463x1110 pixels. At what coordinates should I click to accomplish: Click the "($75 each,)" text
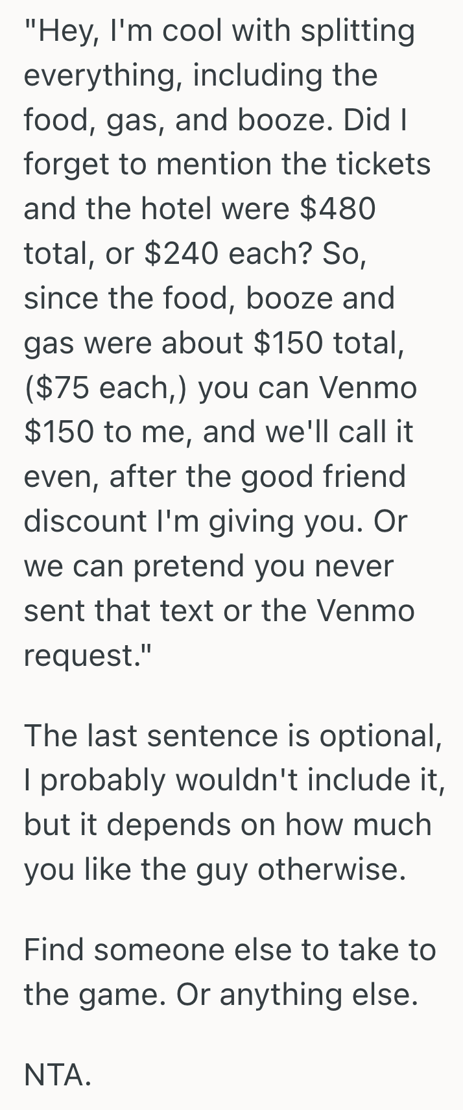click(105, 387)
